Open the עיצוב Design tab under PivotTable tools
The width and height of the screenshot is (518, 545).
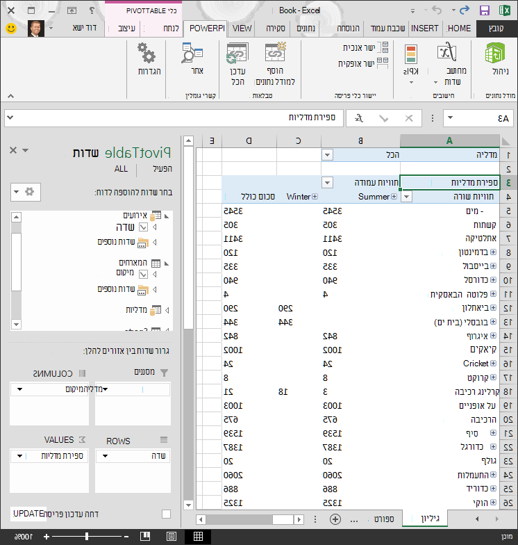(x=126, y=28)
